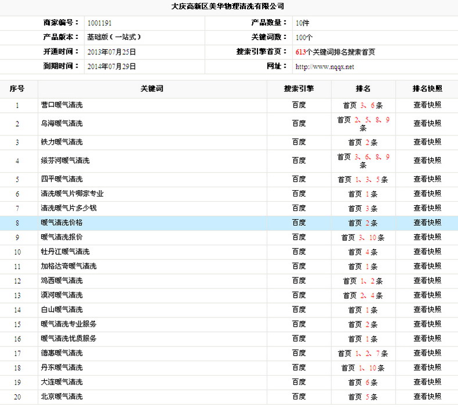Viewport: 458px width, 407px height.
Task: Select keyword 鸡西暖气清洗
Action: tap(62, 281)
